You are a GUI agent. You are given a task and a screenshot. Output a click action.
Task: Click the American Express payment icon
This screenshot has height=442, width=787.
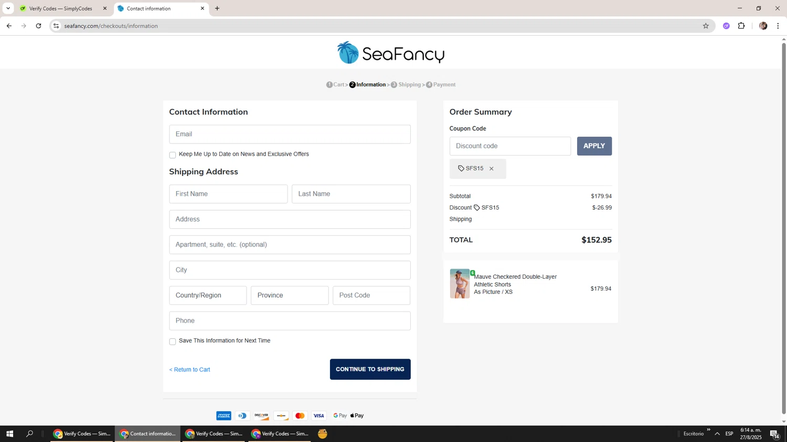pyautogui.click(x=224, y=416)
